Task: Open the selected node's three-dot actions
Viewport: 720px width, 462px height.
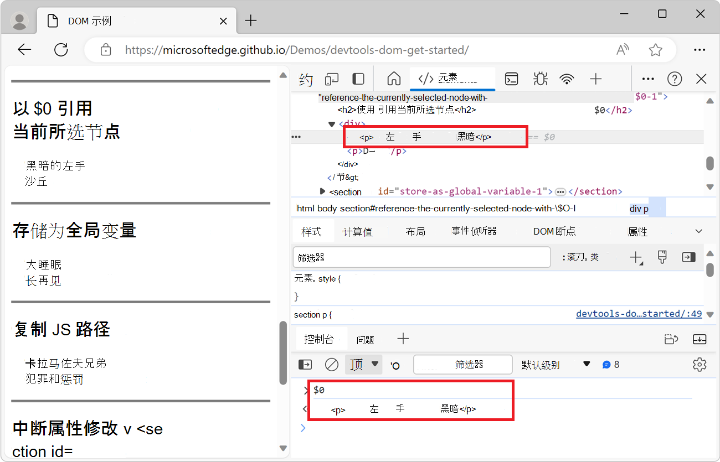Action: (x=296, y=137)
